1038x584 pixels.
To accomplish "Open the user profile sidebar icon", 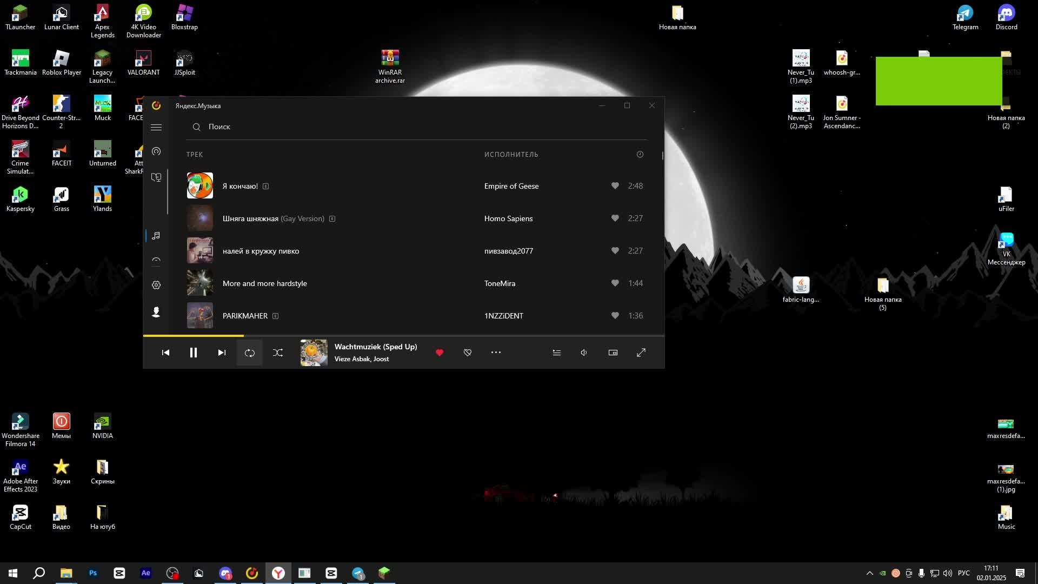I will [156, 312].
